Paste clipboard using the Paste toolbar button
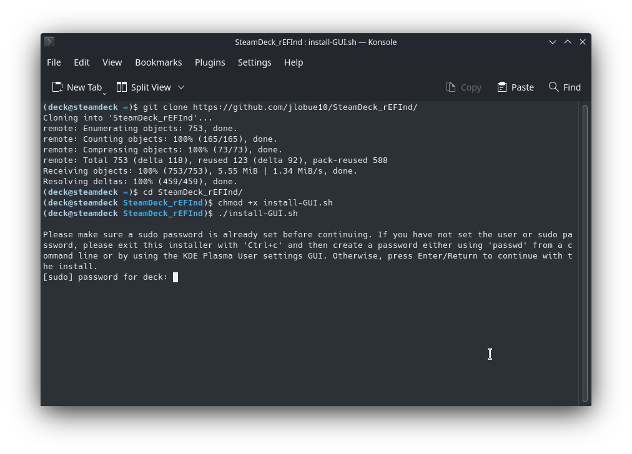Screen dimensions: 632x454 515,87
